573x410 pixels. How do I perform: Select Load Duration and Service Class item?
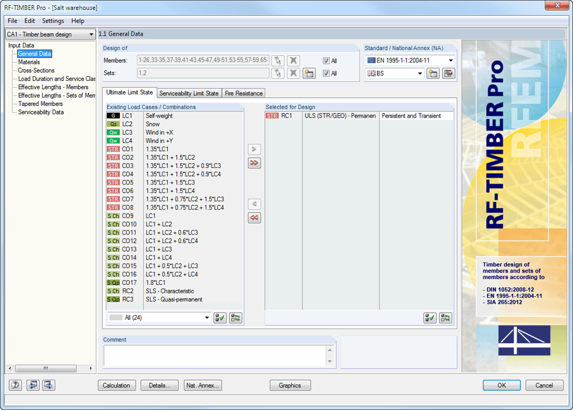click(x=57, y=79)
